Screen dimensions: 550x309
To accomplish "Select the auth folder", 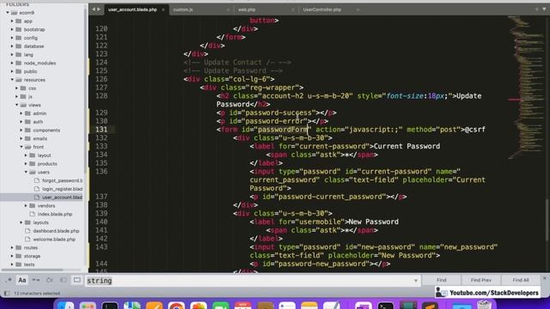I will coord(38,122).
